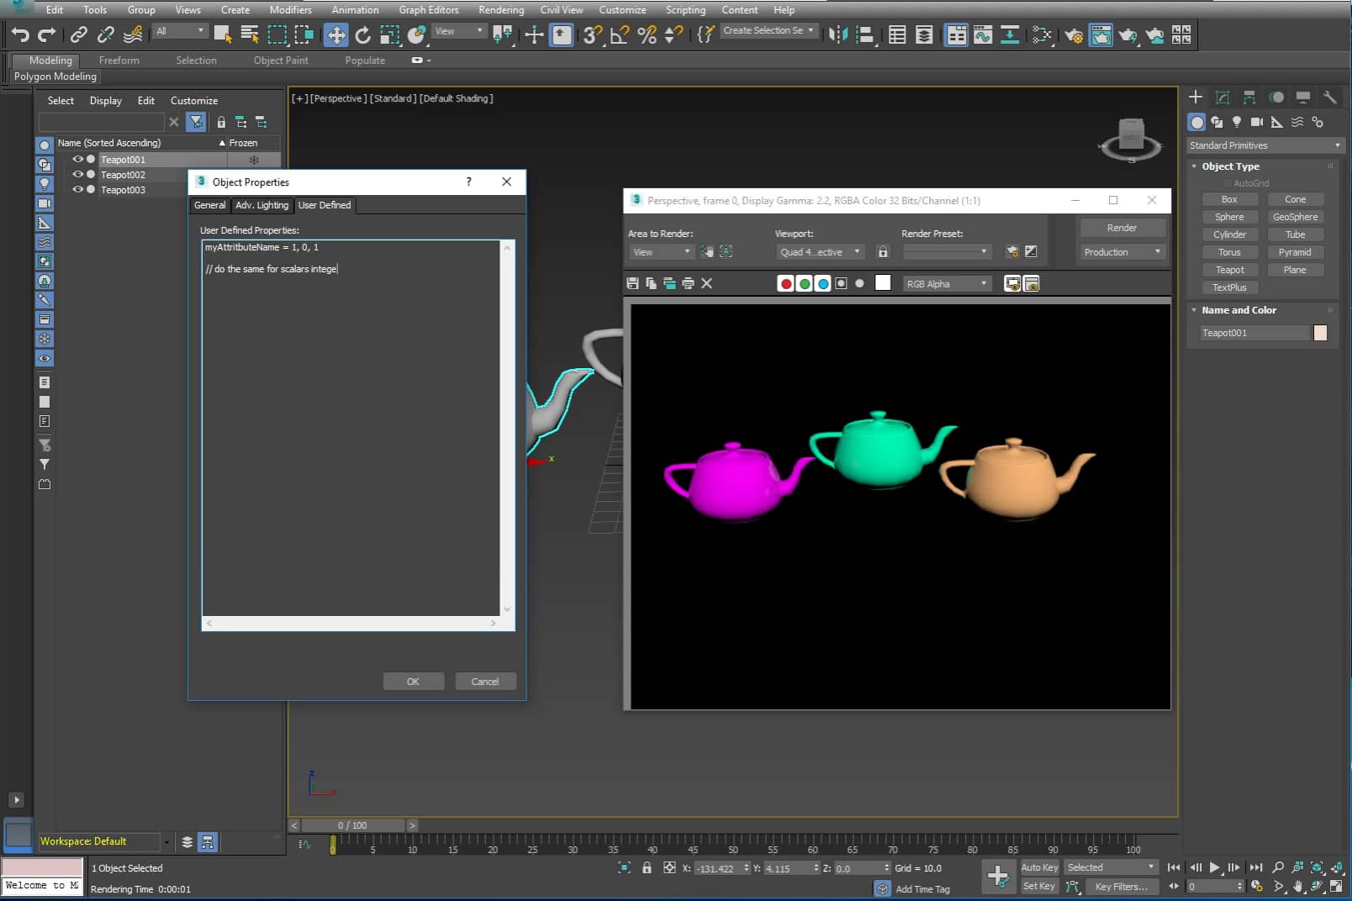Activate the Select and Rotate tool

362,35
